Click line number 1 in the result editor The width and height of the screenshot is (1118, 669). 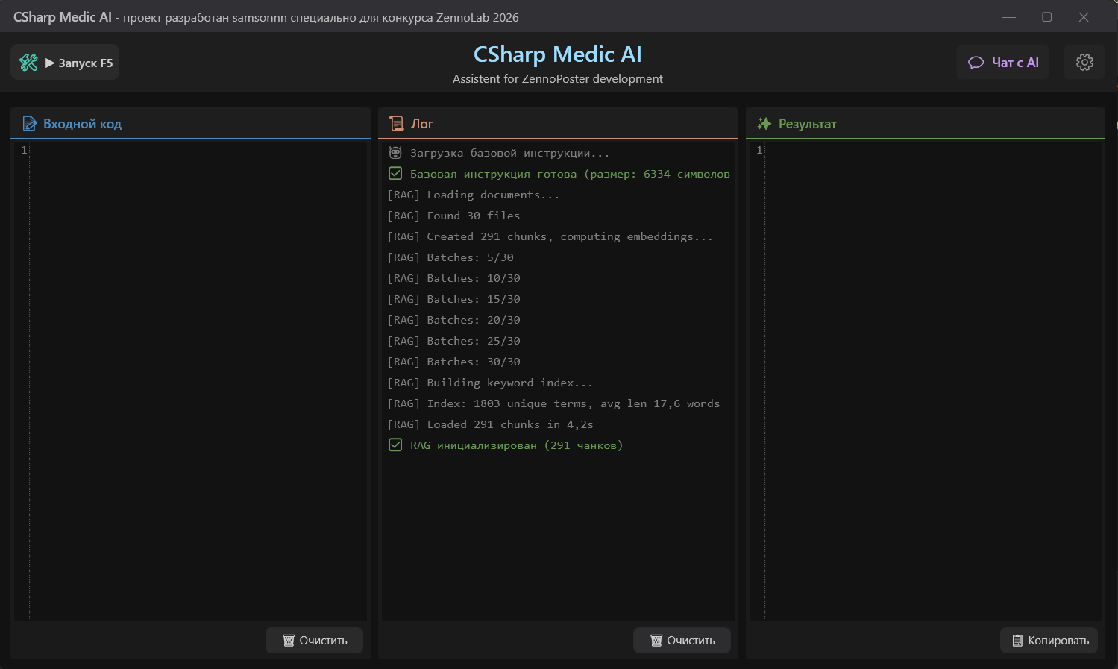[759, 150]
